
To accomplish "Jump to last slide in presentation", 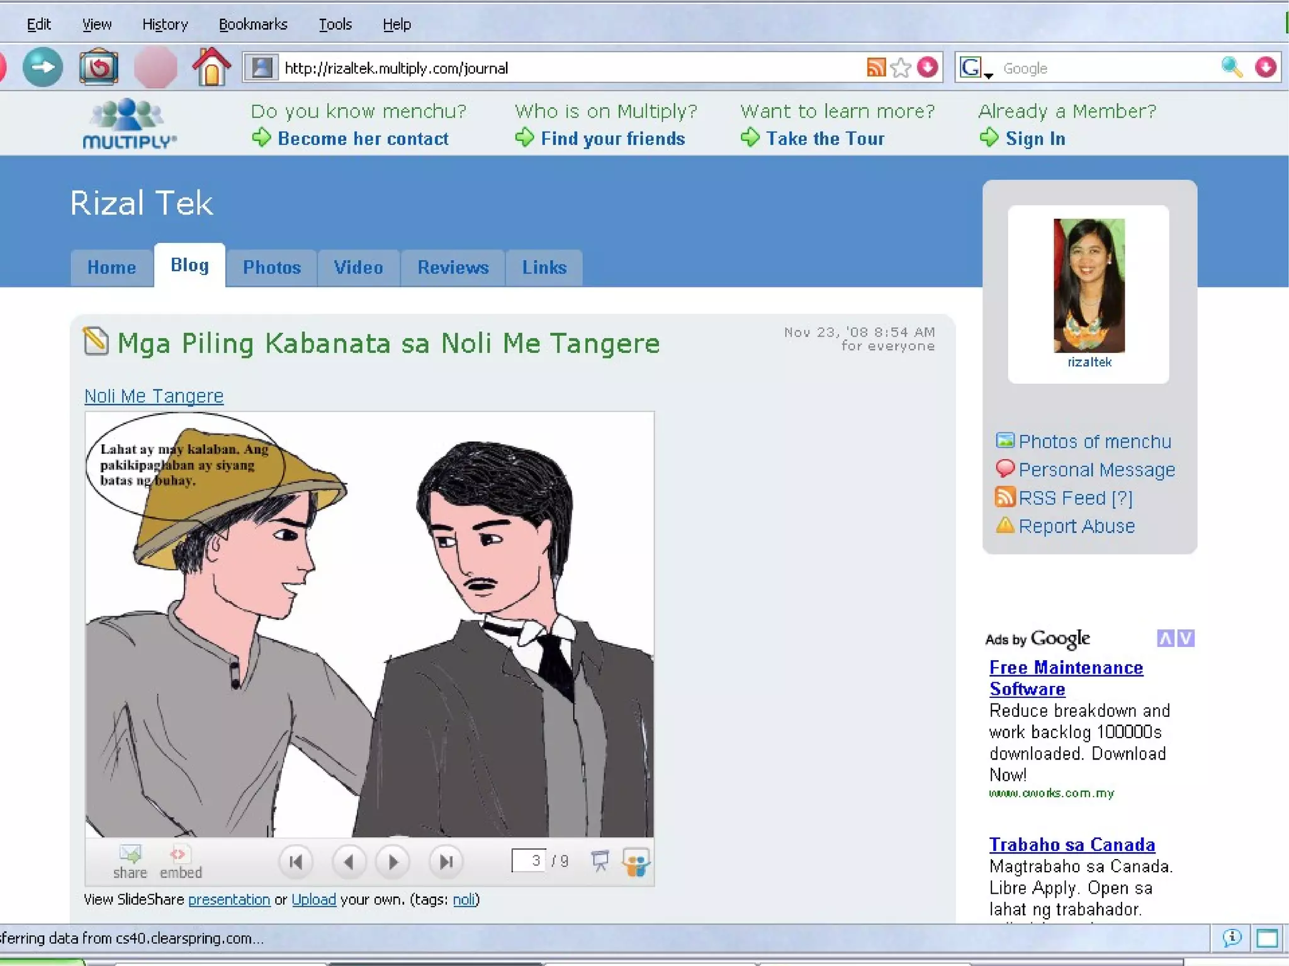I will click(x=446, y=861).
